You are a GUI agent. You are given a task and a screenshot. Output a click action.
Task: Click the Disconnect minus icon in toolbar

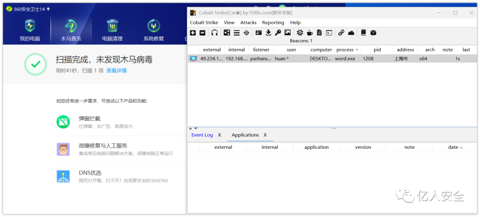(x=202, y=33)
